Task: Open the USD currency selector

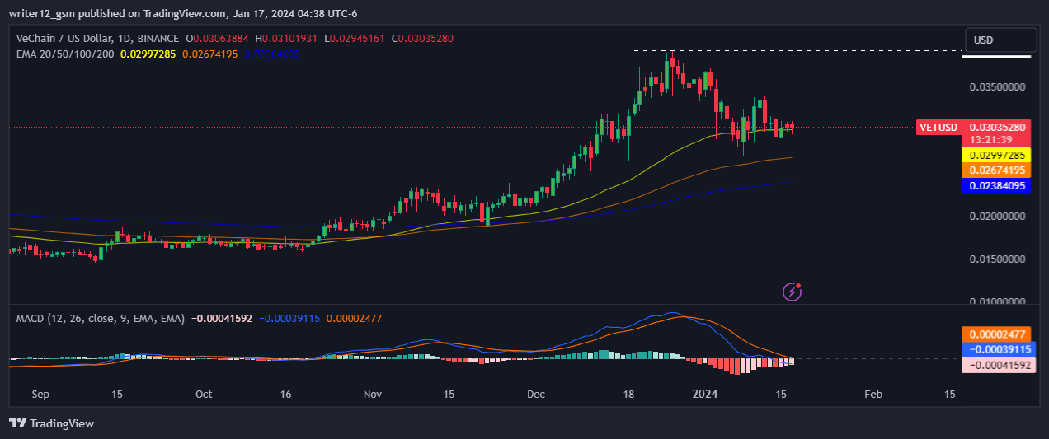Action: tap(1001, 40)
